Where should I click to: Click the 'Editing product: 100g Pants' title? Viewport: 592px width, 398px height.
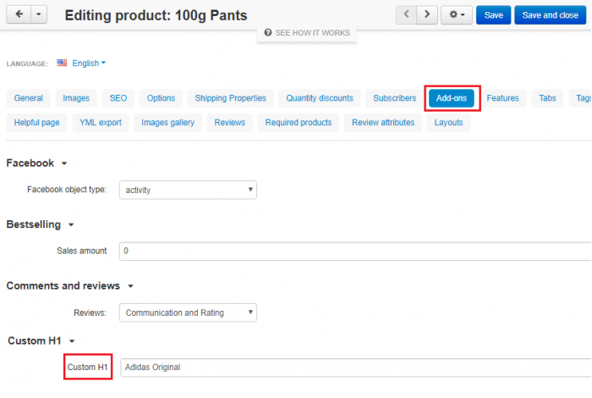click(x=156, y=15)
